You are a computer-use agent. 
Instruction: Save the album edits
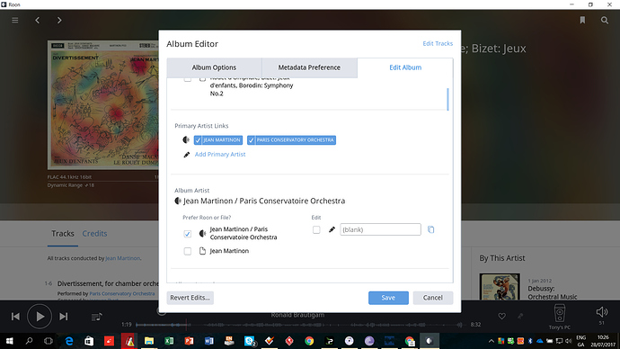(x=388, y=298)
